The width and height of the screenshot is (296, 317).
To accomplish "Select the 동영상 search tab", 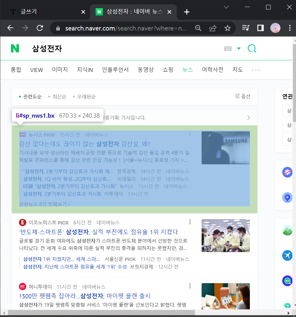I will (146, 70).
